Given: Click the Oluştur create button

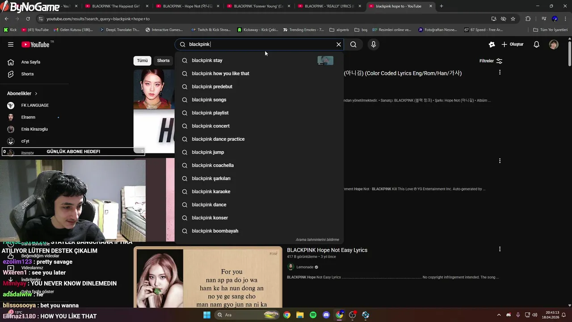Looking at the screenshot, I should pos(512,44).
